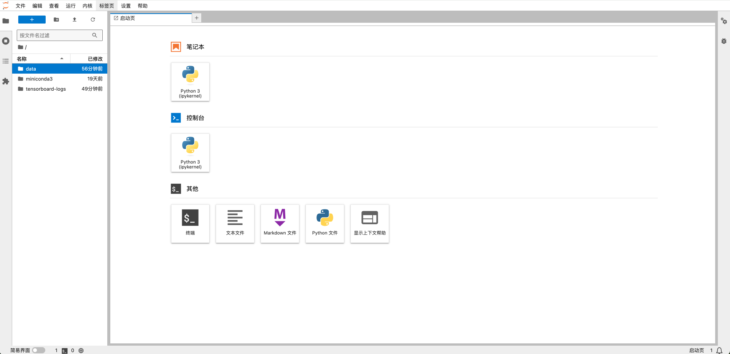Open a new 终端 terminal

[190, 223]
